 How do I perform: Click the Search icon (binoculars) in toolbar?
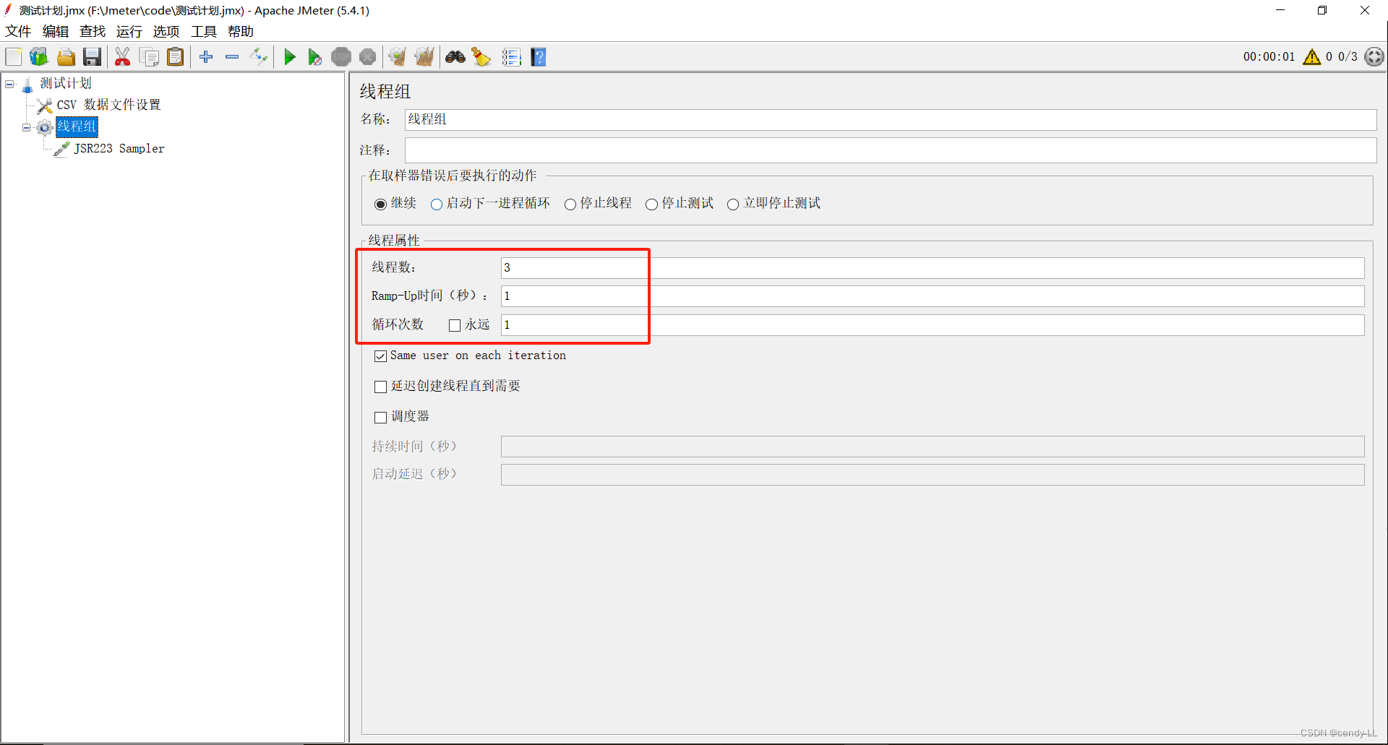[x=455, y=56]
